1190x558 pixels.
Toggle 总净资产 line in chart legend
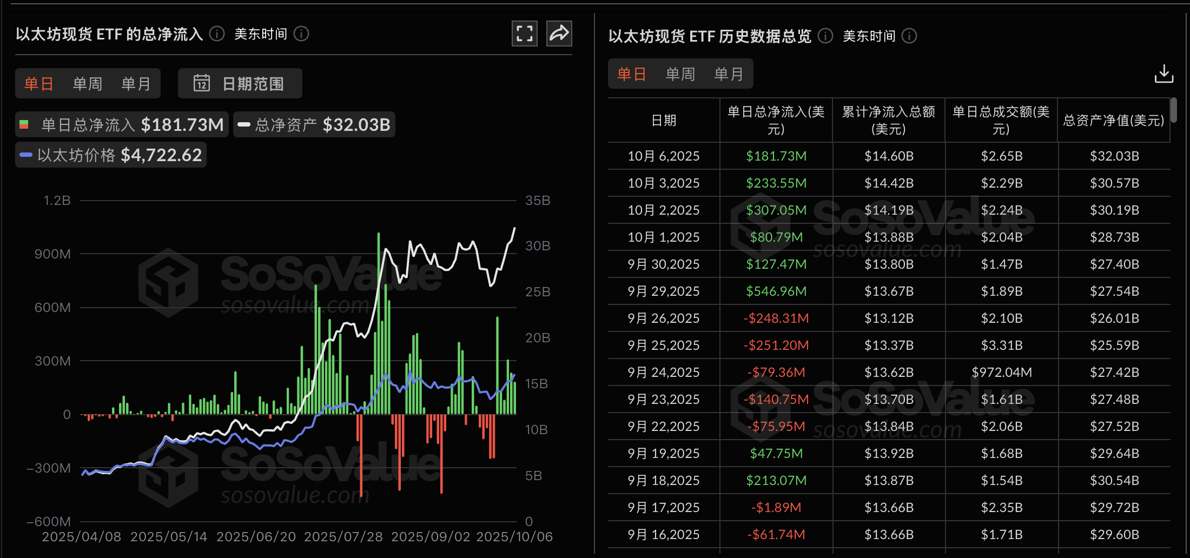(x=314, y=125)
